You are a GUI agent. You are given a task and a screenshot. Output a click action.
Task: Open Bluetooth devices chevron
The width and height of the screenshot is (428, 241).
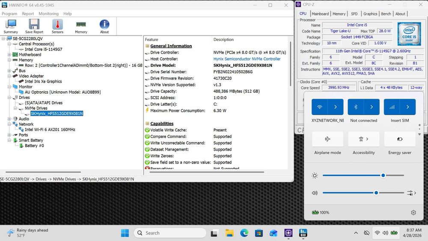point(372,107)
